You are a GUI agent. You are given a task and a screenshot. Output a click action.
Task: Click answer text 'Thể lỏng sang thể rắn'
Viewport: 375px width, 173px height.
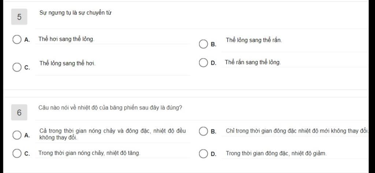click(254, 40)
